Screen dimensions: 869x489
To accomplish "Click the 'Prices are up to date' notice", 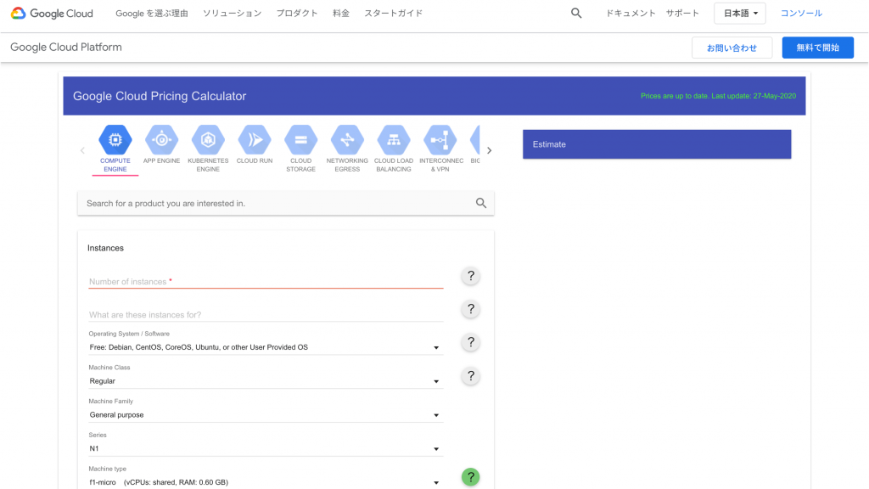I will click(718, 96).
